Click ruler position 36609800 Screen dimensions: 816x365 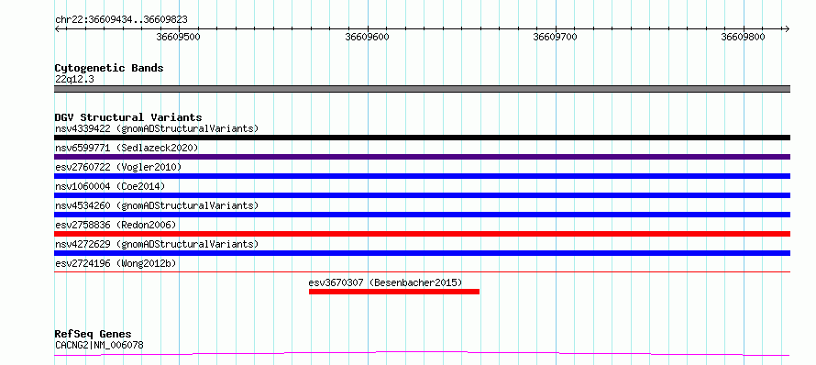[744, 37]
